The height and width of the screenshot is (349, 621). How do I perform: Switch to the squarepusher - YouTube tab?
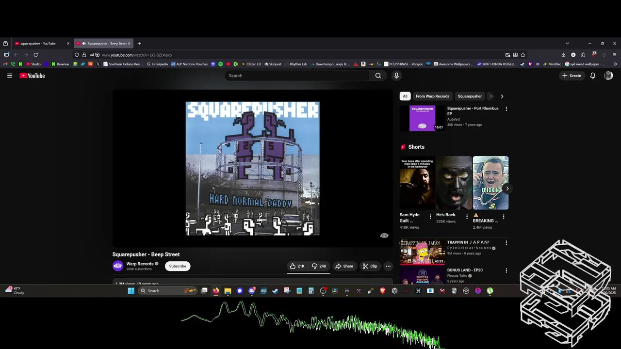(42, 44)
